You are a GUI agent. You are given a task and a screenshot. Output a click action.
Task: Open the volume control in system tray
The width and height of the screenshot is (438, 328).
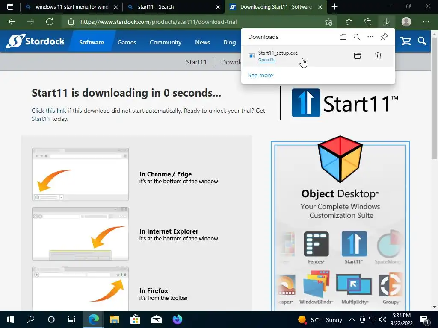[x=383, y=319]
